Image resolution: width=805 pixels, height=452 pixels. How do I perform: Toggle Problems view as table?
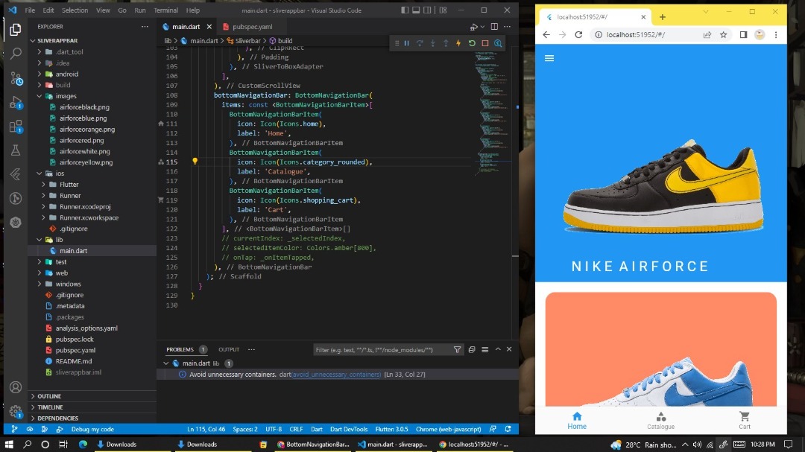tap(484, 349)
